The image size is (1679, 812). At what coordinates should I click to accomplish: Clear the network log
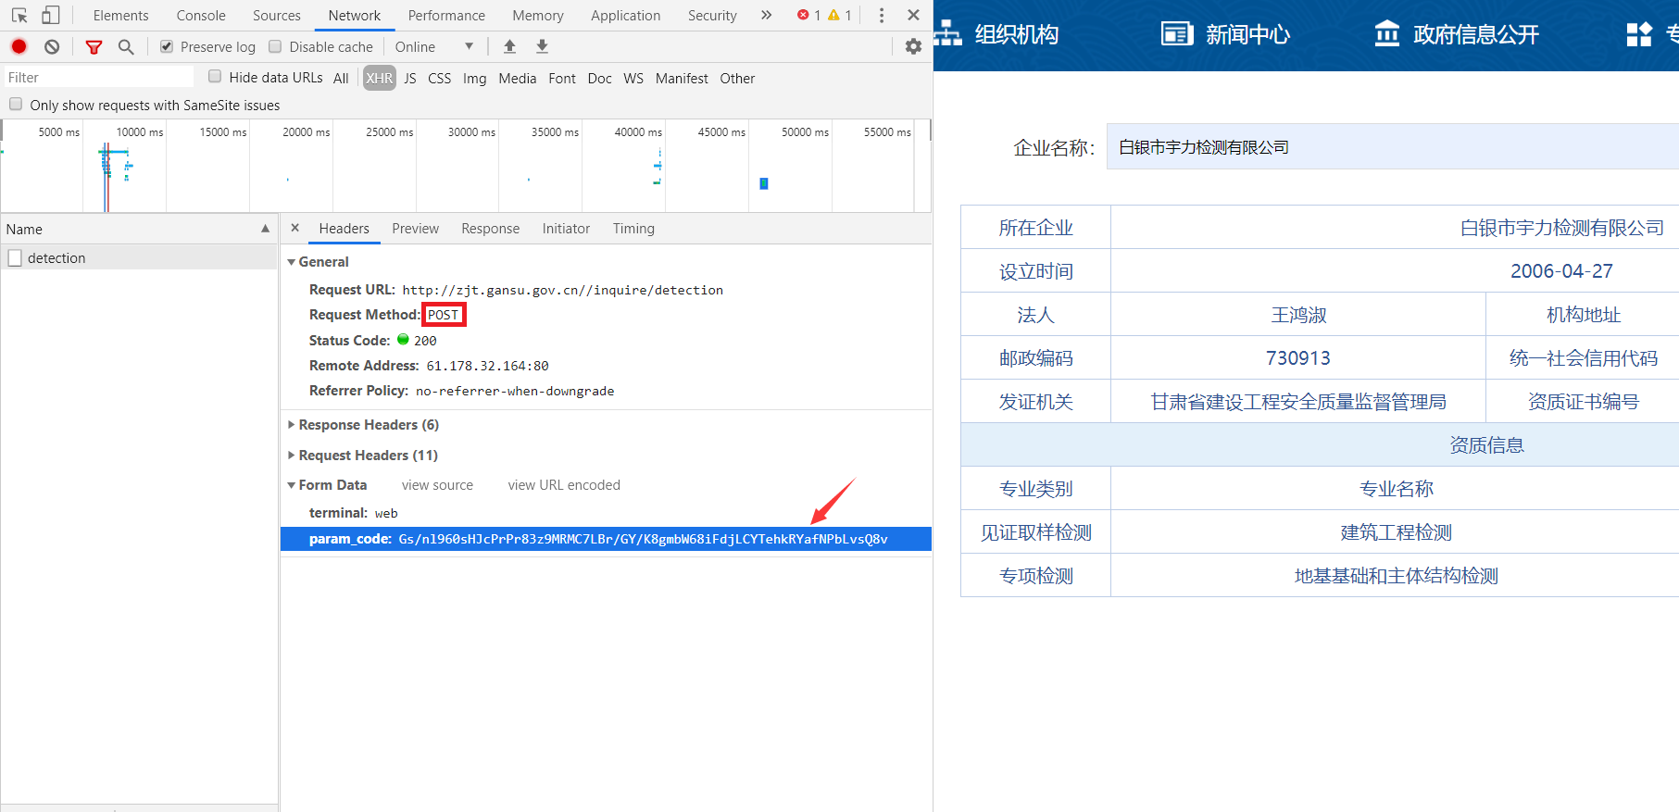tap(52, 46)
